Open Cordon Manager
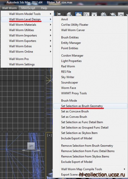 [x=72, y=56]
